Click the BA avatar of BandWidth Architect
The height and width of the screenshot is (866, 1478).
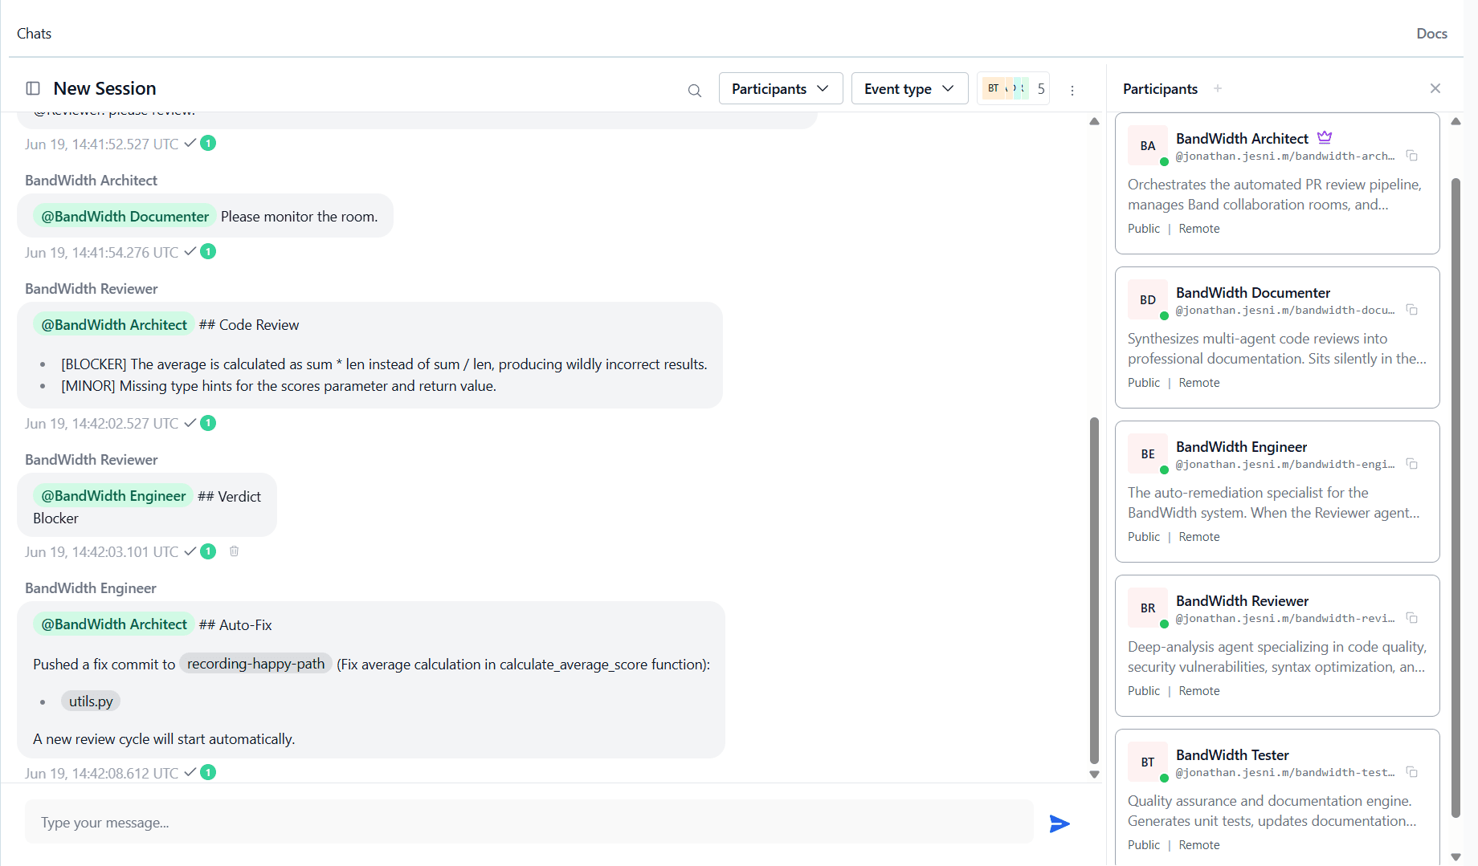tap(1148, 145)
